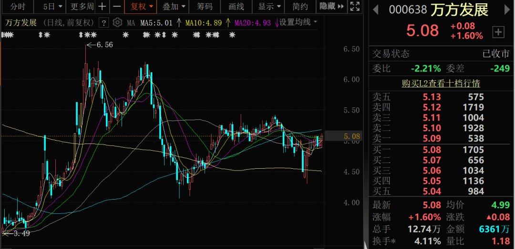Go to previous stock with left arrow
This screenshot has height=249, width=515.
tap(376, 10)
